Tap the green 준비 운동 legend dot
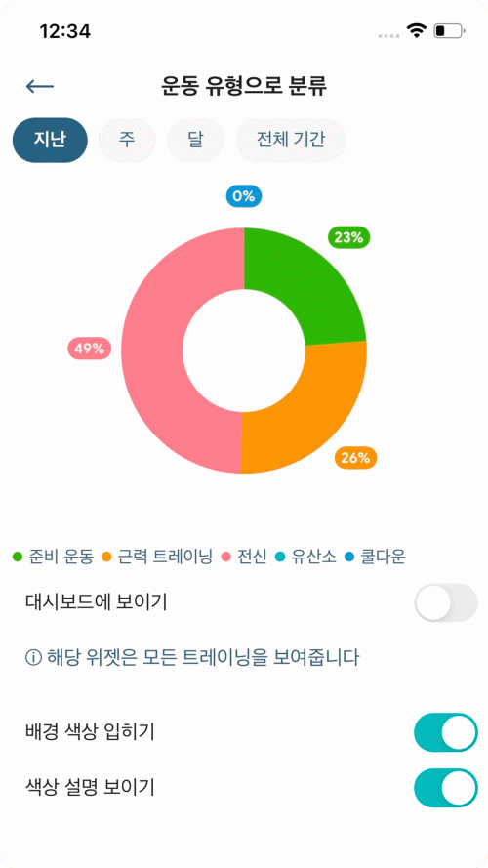The height and width of the screenshot is (868, 488). 18,557
